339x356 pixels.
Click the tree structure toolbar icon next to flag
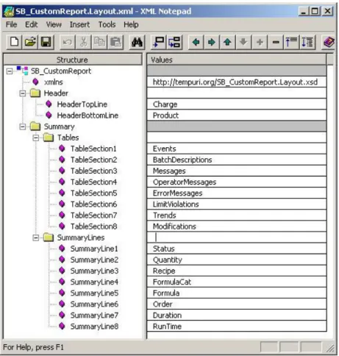174,42
